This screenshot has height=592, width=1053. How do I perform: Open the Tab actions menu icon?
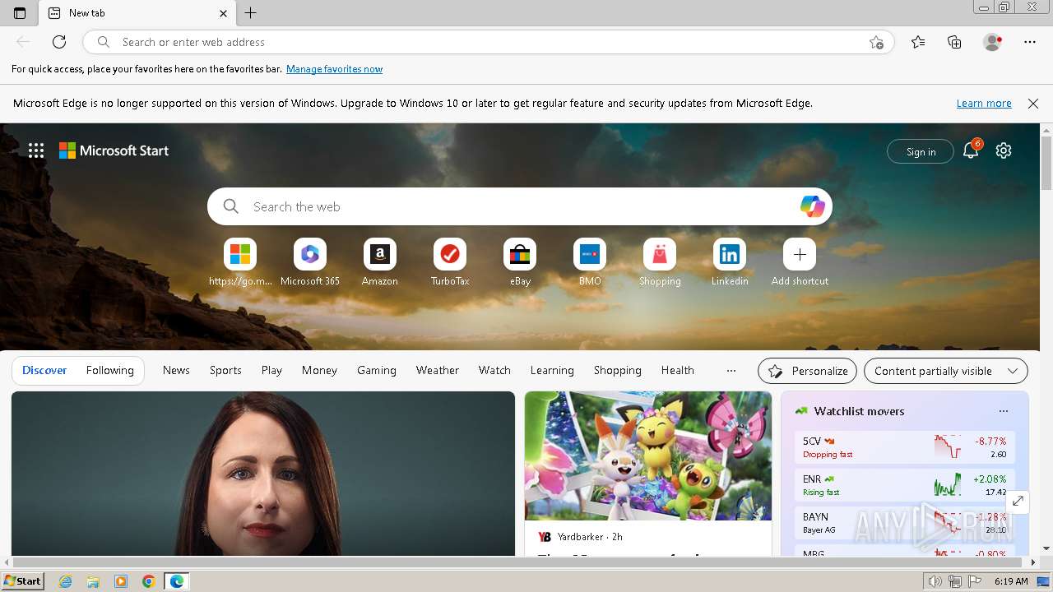20,13
